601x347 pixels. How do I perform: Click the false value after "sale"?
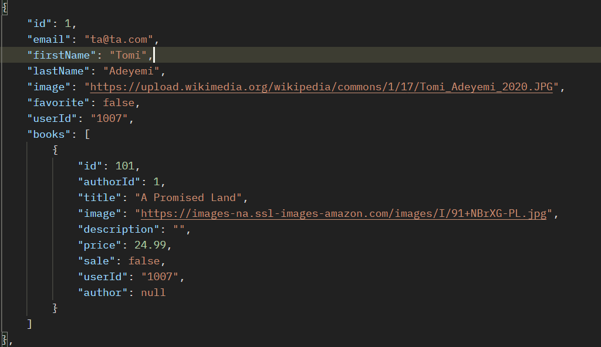pyautogui.click(x=144, y=261)
